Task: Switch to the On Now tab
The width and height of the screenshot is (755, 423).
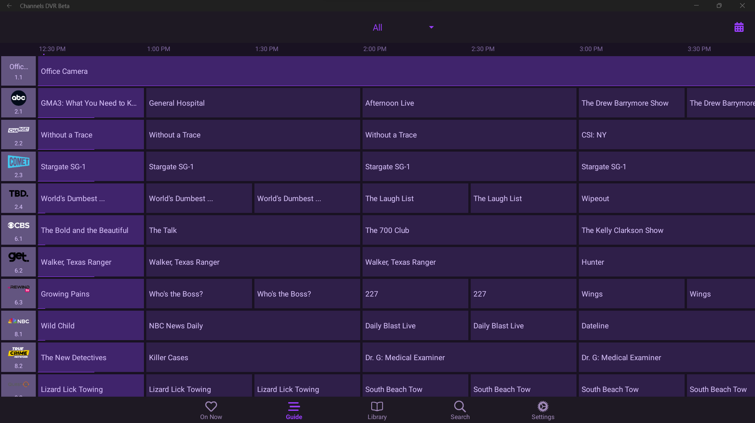Action: [211, 410]
